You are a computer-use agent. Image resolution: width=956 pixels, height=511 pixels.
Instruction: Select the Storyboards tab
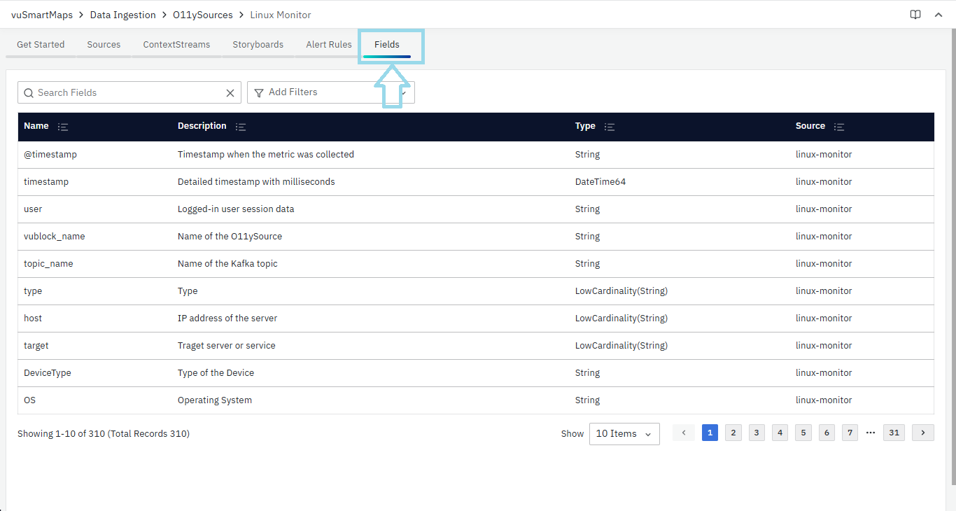tap(258, 44)
